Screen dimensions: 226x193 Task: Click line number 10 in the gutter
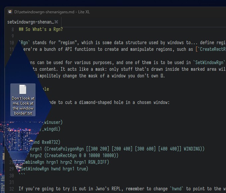click(12, 43)
